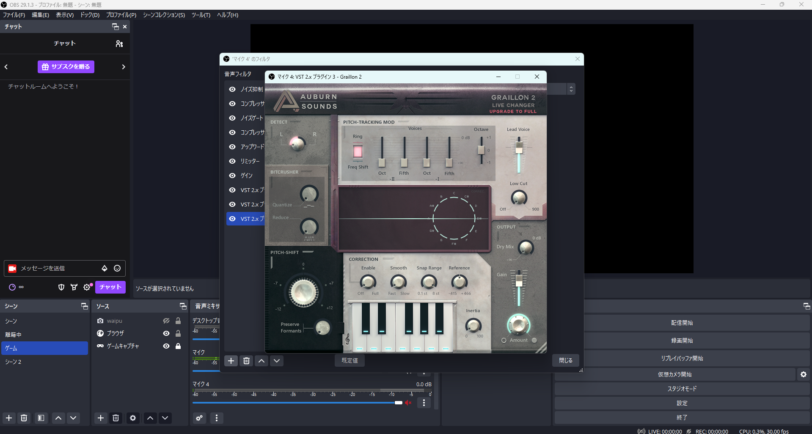Show the hidden waipu source
The width and height of the screenshot is (812, 434).
pos(166,321)
